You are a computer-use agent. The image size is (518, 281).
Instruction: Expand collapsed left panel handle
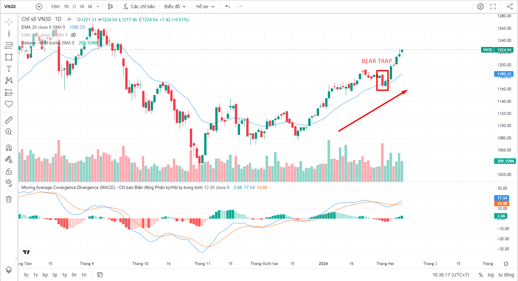click(17, 259)
